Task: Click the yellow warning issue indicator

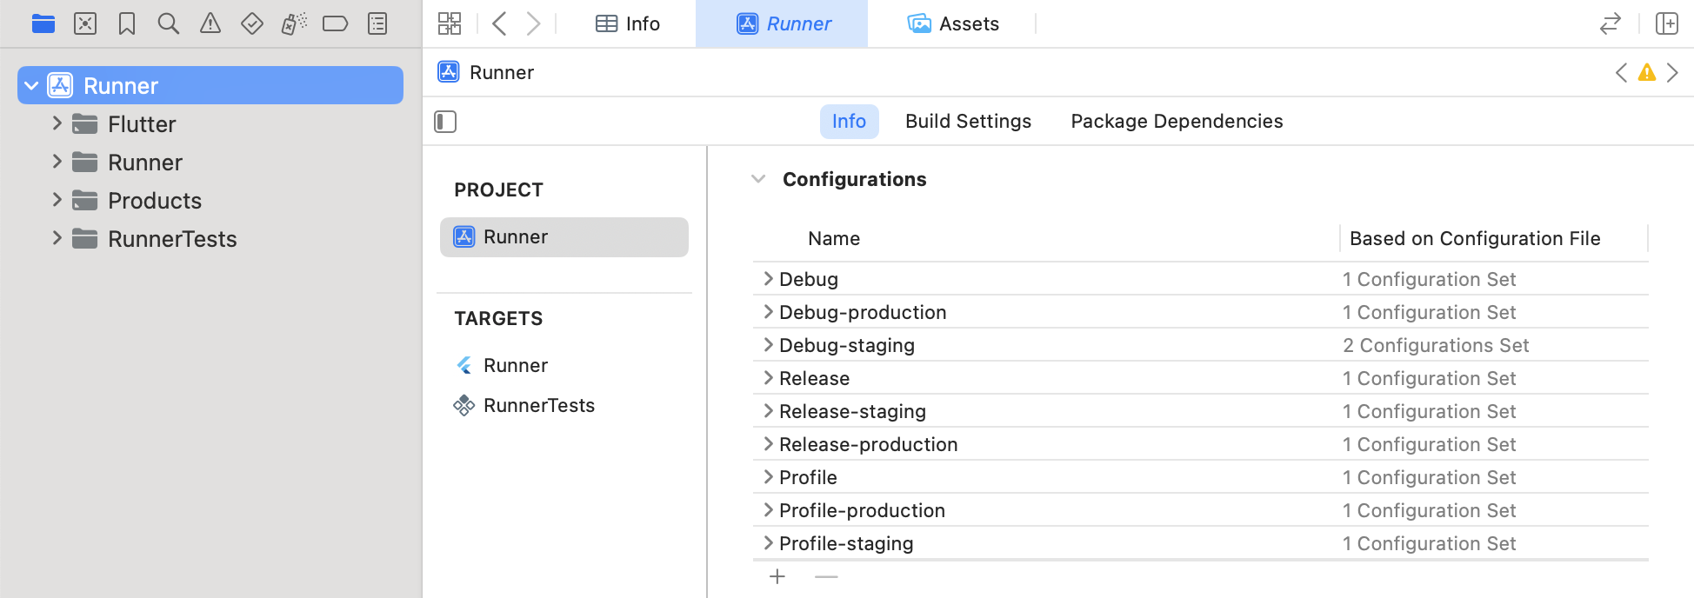Action: (1646, 73)
